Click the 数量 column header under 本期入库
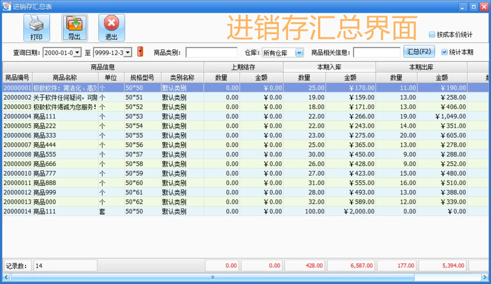Image resolution: width=491 pixels, height=284 pixels. point(304,77)
